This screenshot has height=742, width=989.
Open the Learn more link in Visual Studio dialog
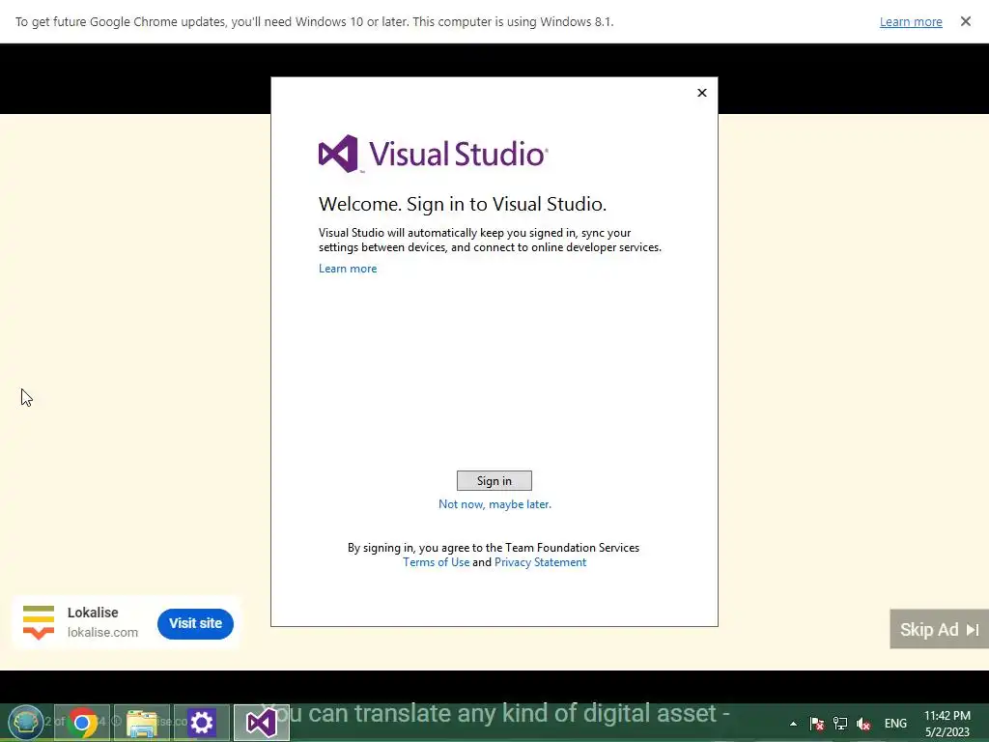coord(348,269)
